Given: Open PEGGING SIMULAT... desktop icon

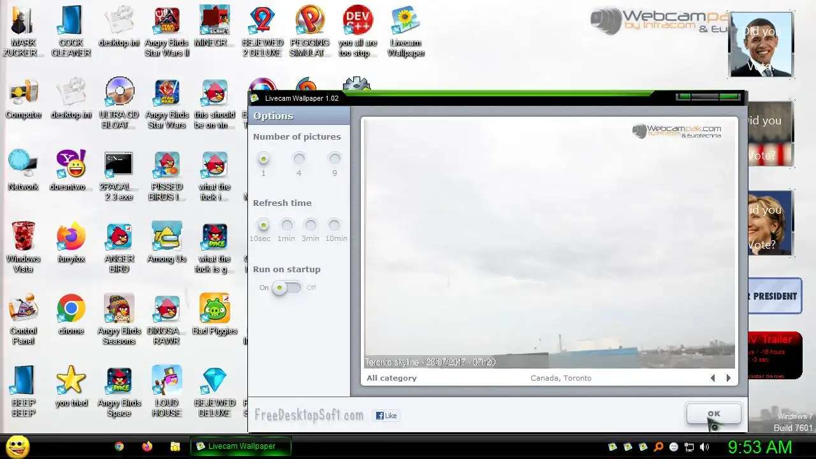Looking at the screenshot, I should 309,31.
